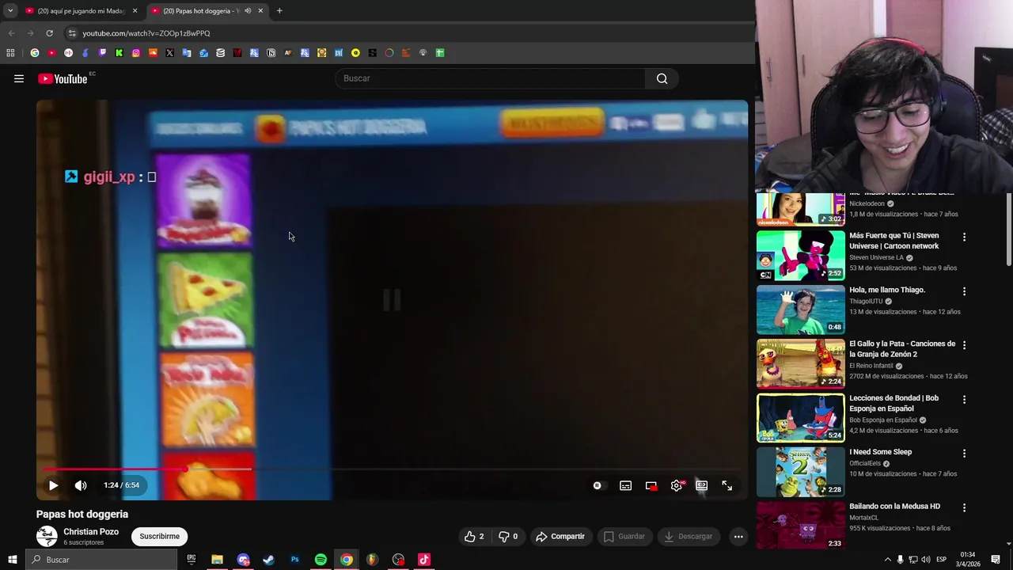Click the Windows taskbar Buscar search box
The height and width of the screenshot is (570, 1013).
pos(101,560)
